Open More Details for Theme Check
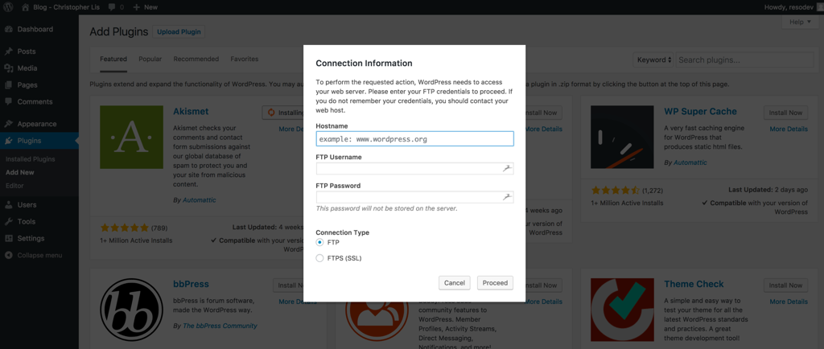 click(789, 302)
